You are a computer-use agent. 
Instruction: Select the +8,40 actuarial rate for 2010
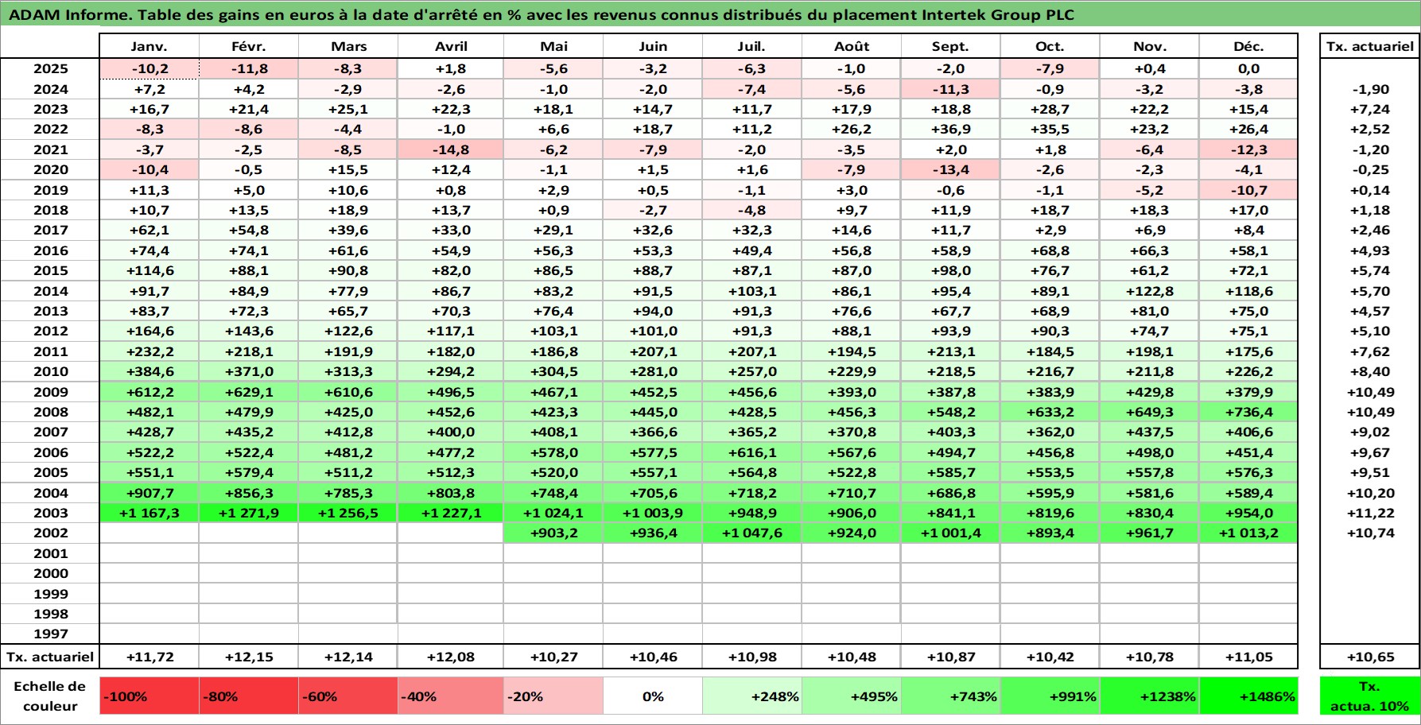pos(1369,371)
